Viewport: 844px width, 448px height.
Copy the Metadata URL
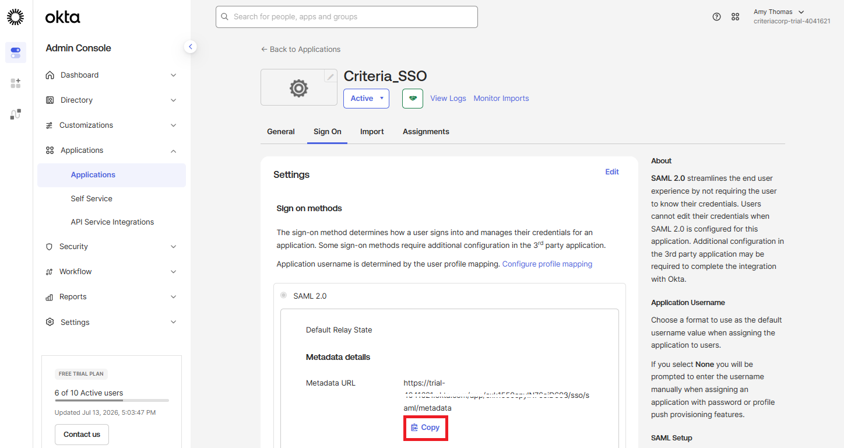point(425,428)
